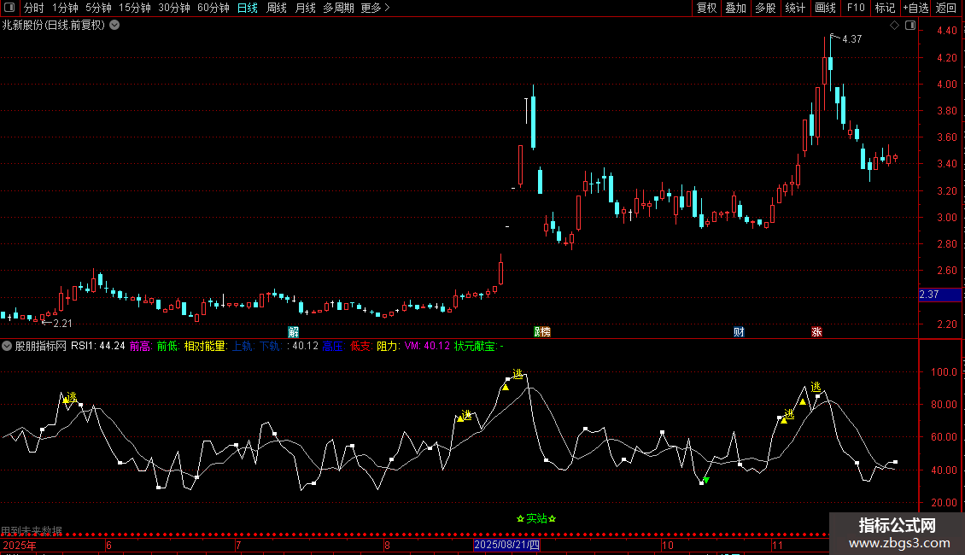Screen dimensions: 965x555
Task: Select the 15分钟 period tab
Action: click(135, 8)
